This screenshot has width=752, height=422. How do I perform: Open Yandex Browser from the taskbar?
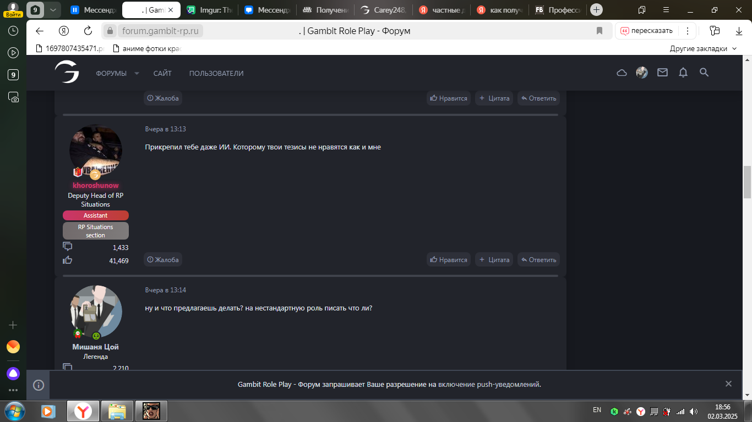[83, 410]
